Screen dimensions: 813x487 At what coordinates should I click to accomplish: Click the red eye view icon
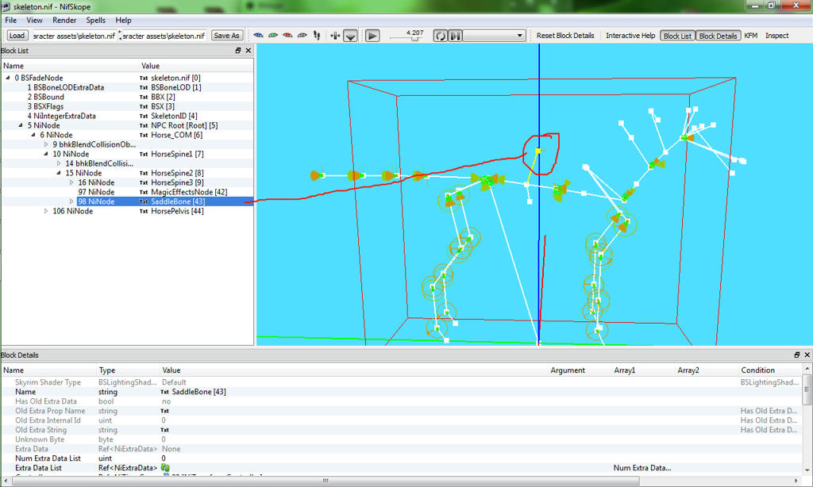[287, 35]
